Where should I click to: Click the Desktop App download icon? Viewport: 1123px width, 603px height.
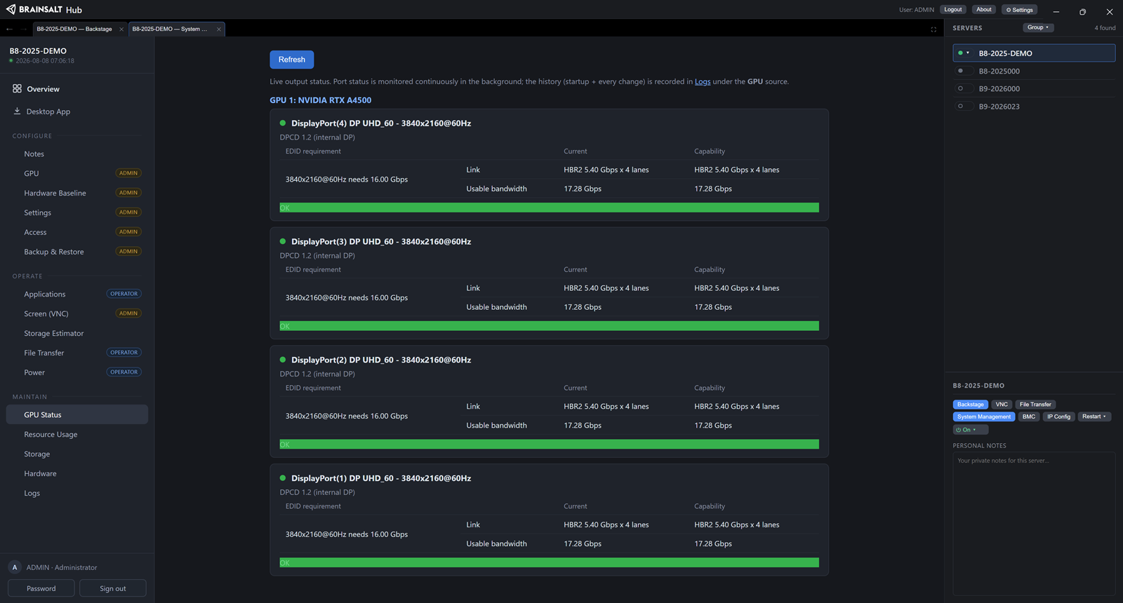point(17,111)
